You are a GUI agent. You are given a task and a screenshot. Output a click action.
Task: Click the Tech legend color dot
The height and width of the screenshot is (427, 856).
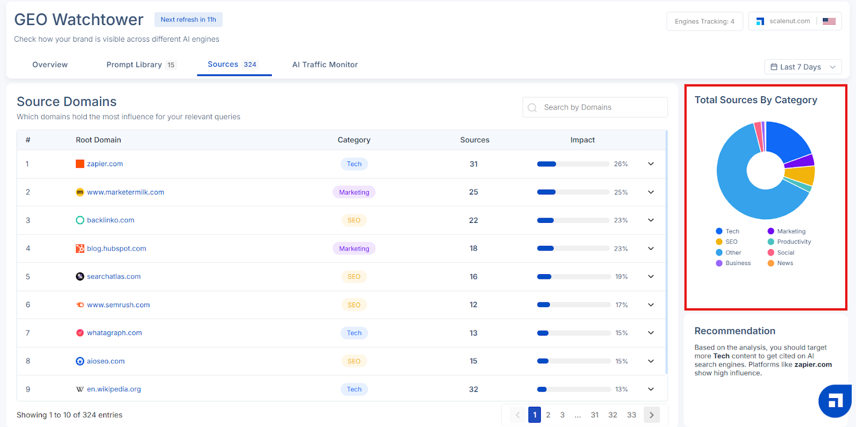tap(719, 231)
